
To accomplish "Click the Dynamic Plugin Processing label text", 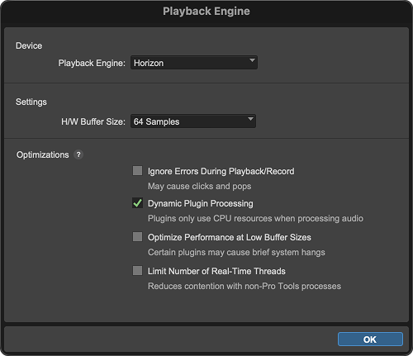I will coord(201,203).
